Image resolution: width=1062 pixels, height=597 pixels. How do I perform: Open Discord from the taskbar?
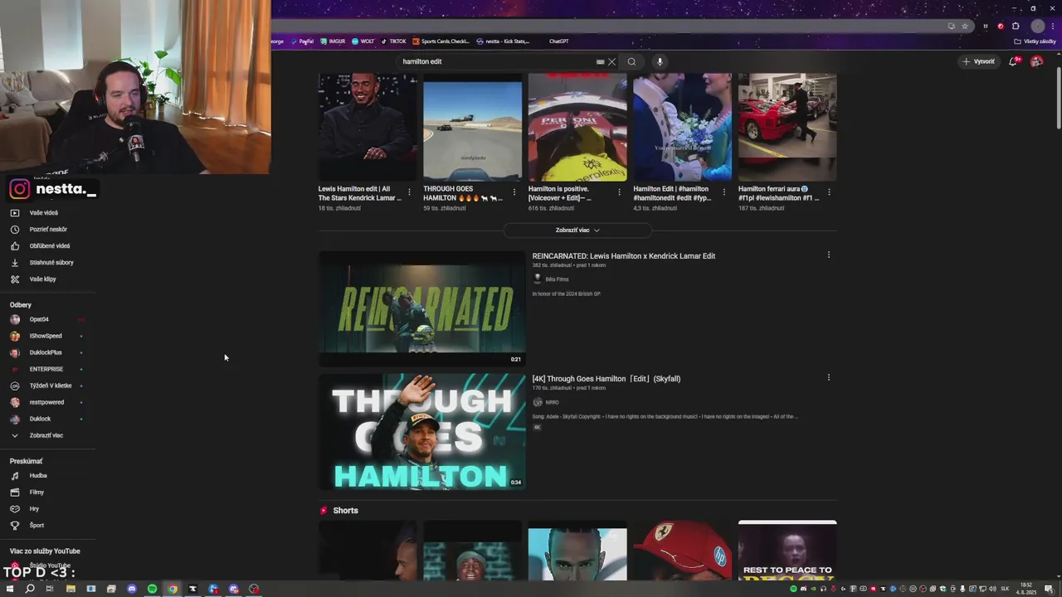click(x=132, y=589)
